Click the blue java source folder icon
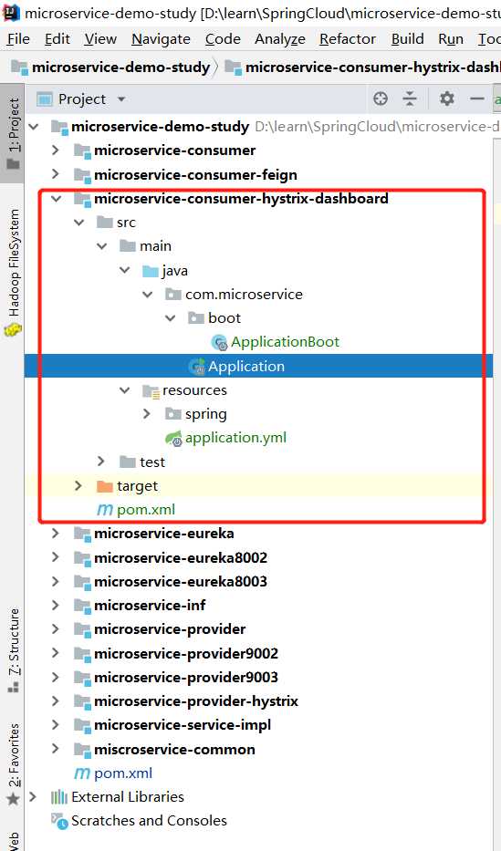Viewport: 501px width, 851px height. [150, 270]
